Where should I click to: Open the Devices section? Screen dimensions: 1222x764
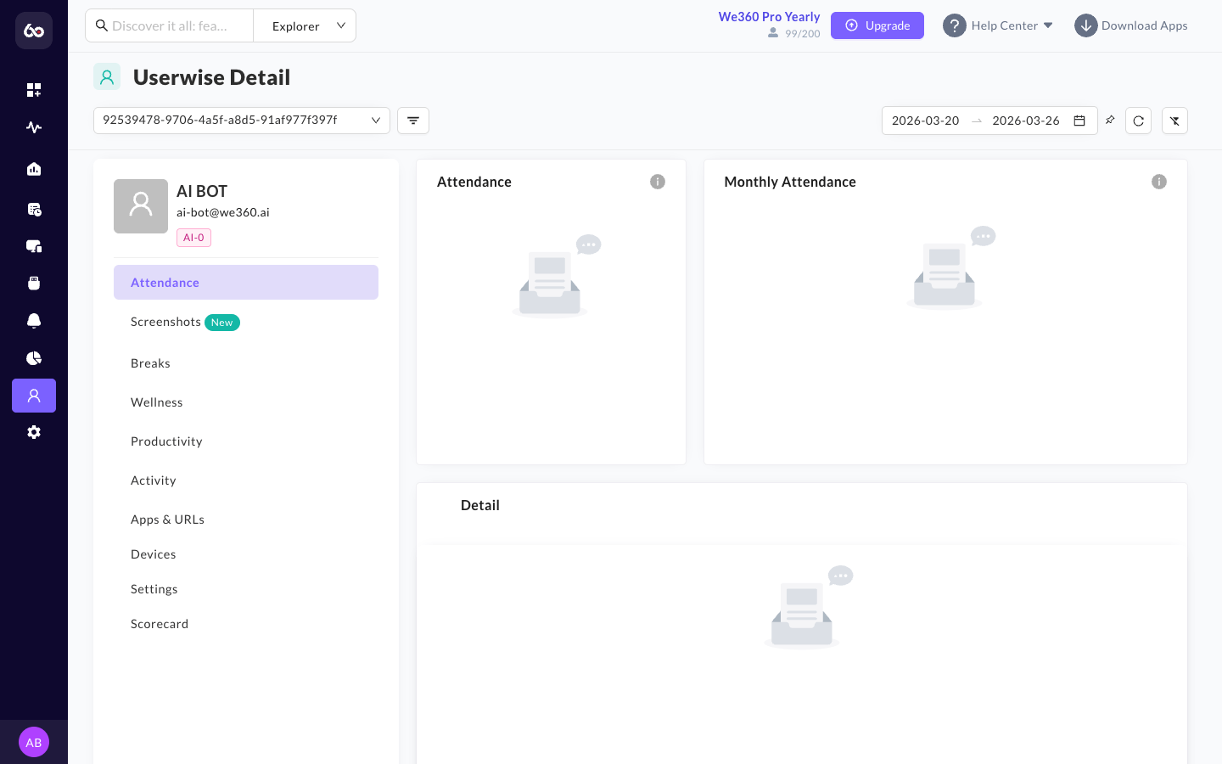coord(246,554)
